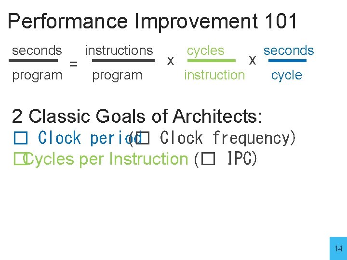The width and height of the screenshot is (347, 260).
Task: Select the blue word 'cycle'
Action: click(286, 75)
